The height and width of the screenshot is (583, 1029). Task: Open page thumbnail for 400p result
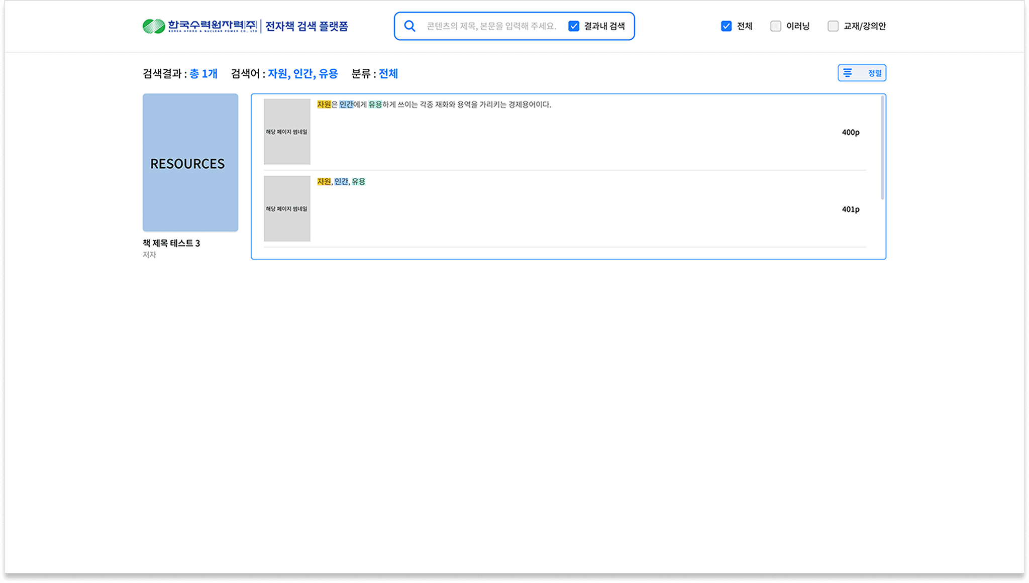click(287, 132)
